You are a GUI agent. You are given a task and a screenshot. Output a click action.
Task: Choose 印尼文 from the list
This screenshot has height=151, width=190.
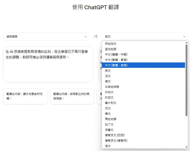tap(144, 98)
